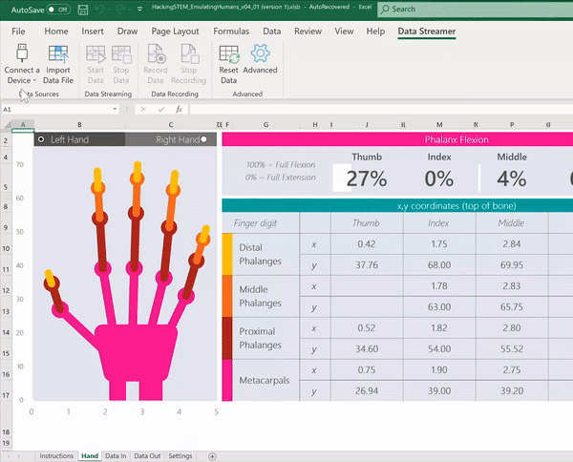Image resolution: width=573 pixels, height=462 pixels.
Task: Open the Draw ribbon tab
Action: click(x=127, y=31)
